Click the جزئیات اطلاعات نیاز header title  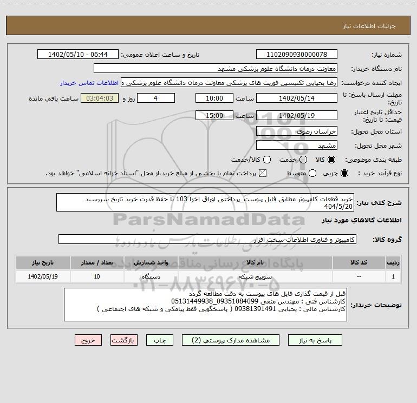pos(369,26)
